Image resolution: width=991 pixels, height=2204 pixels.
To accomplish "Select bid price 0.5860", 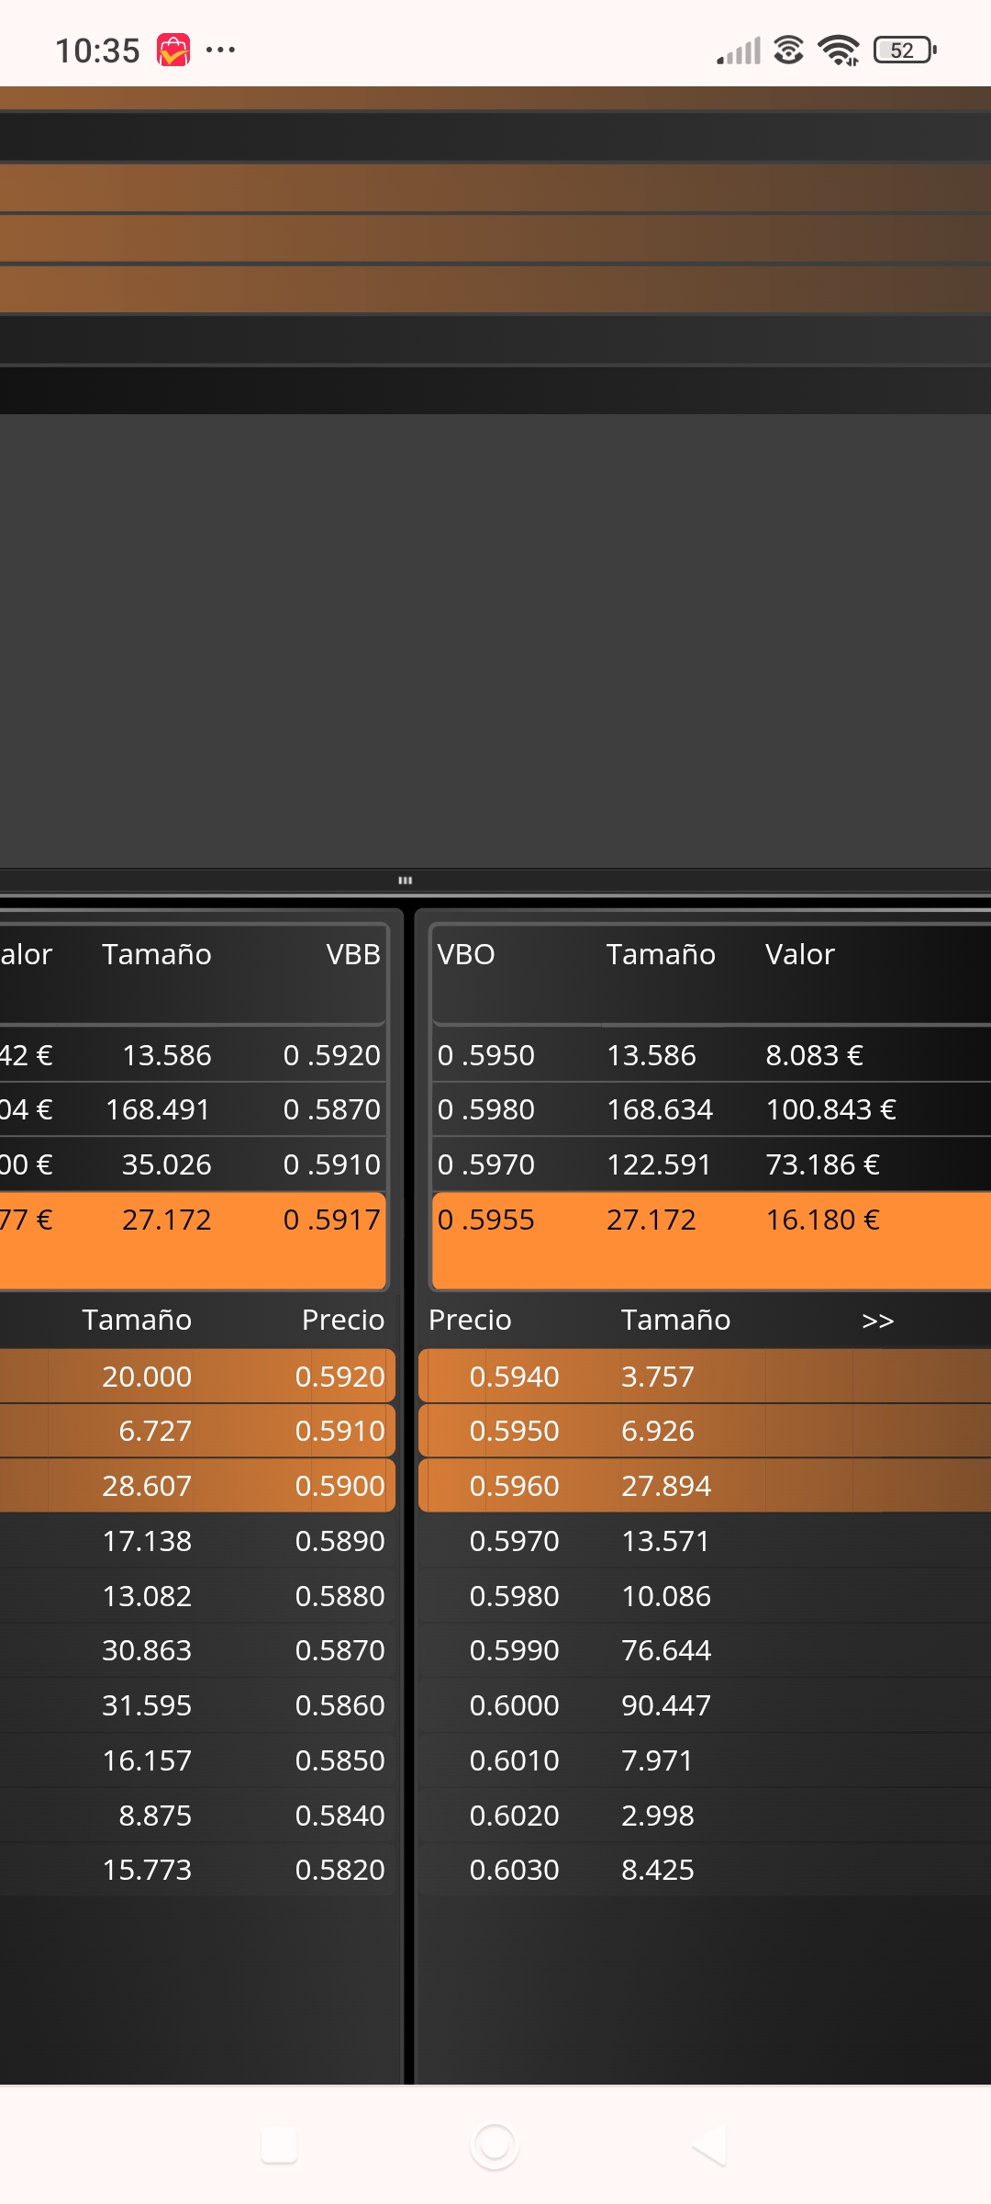I will pos(340,1705).
